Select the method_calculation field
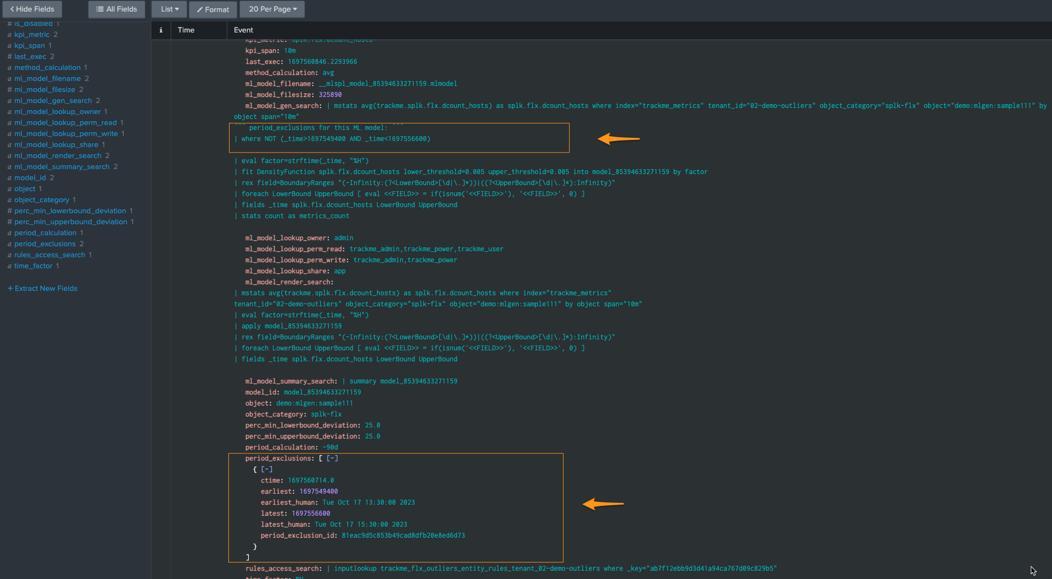The height and width of the screenshot is (579, 1052). [x=47, y=67]
